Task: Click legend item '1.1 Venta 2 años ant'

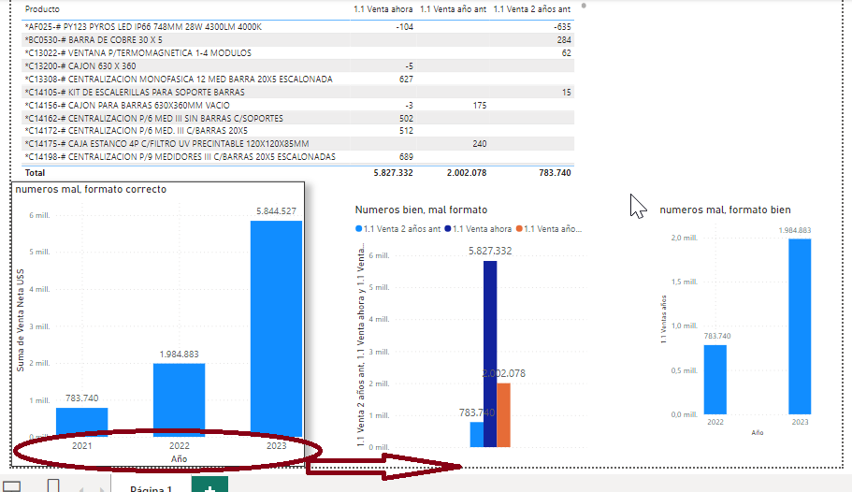Action: tap(397, 229)
